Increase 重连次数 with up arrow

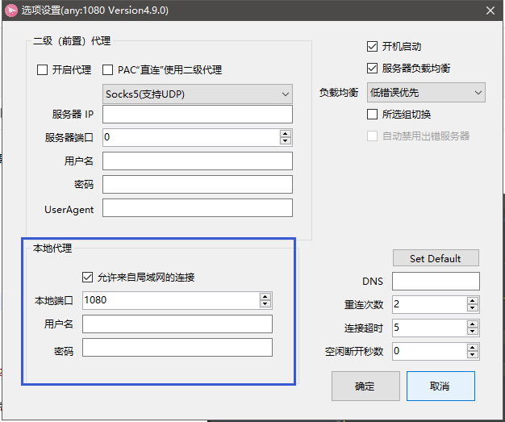[x=472, y=300]
